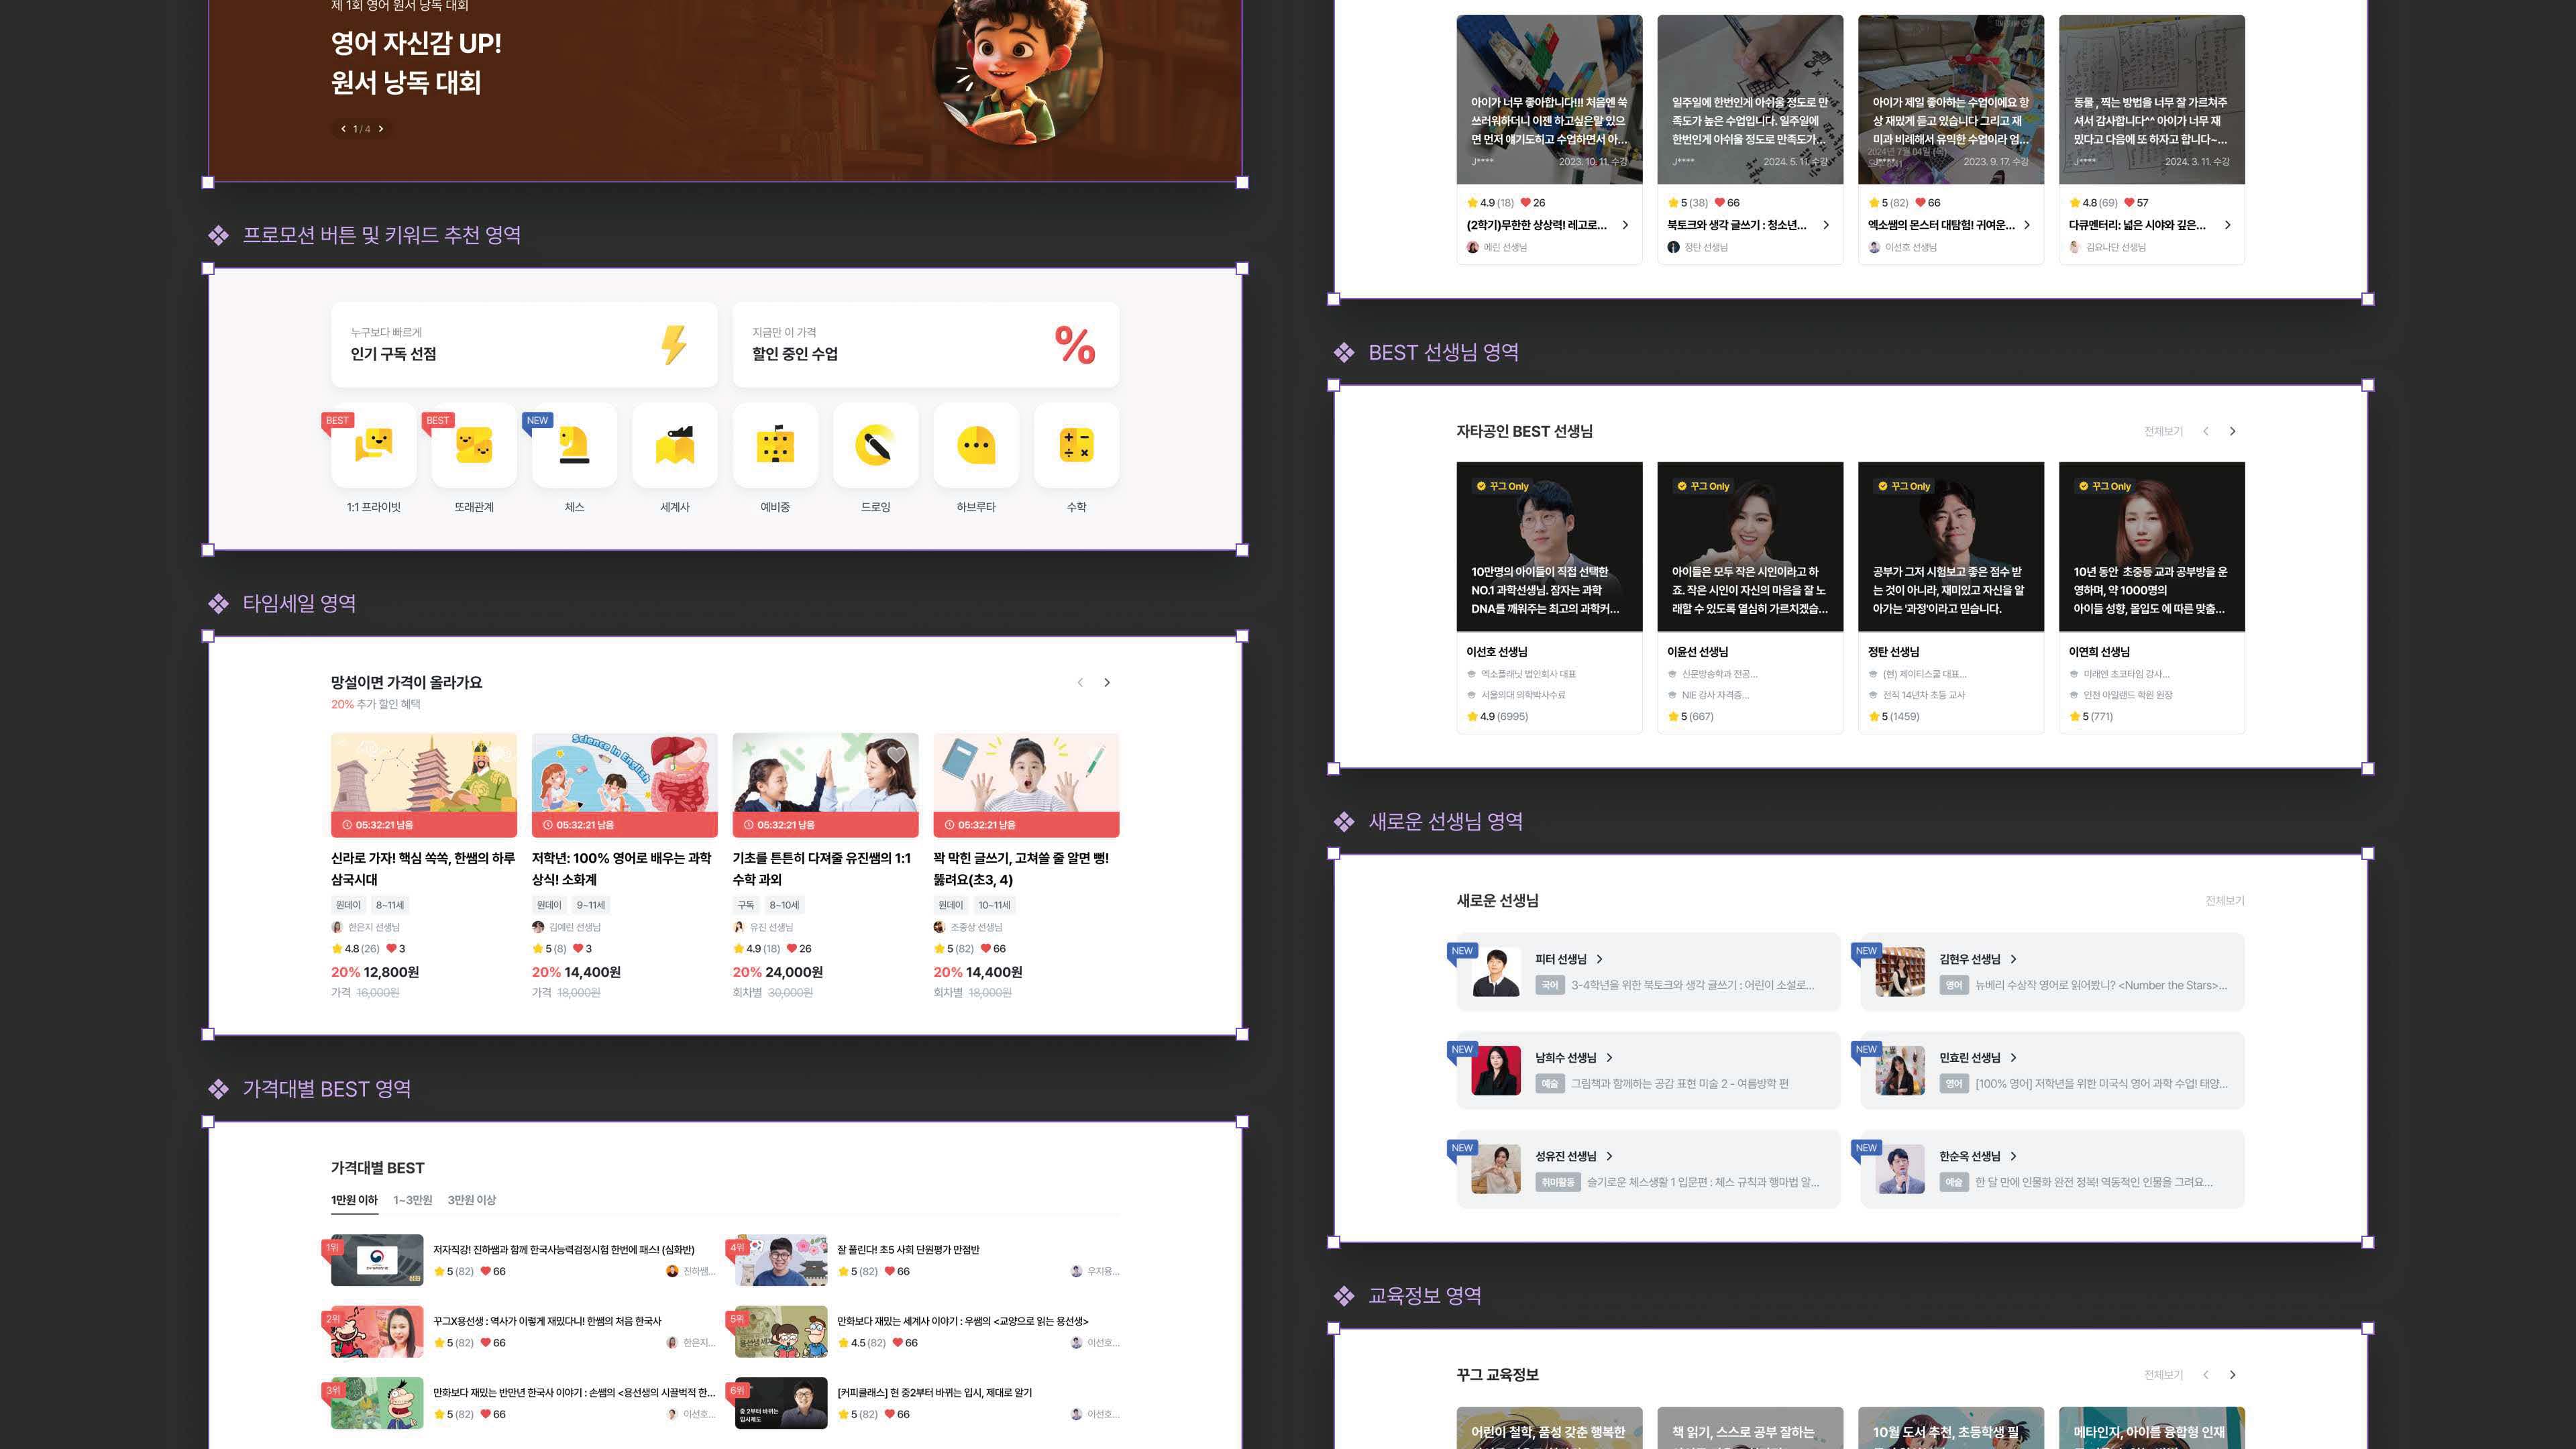Viewport: 2576px width, 1449px height.
Task: Choose the 세계사 category icon
Action: 675,445
